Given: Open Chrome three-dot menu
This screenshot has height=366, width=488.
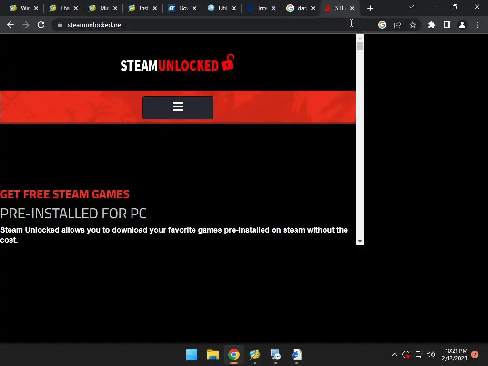Looking at the screenshot, I should (x=478, y=25).
